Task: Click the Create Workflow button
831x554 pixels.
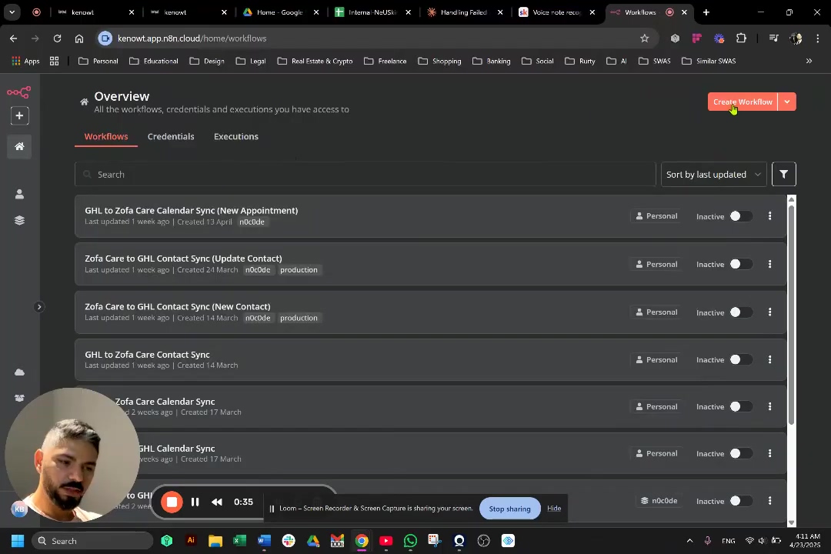Action: (x=742, y=102)
